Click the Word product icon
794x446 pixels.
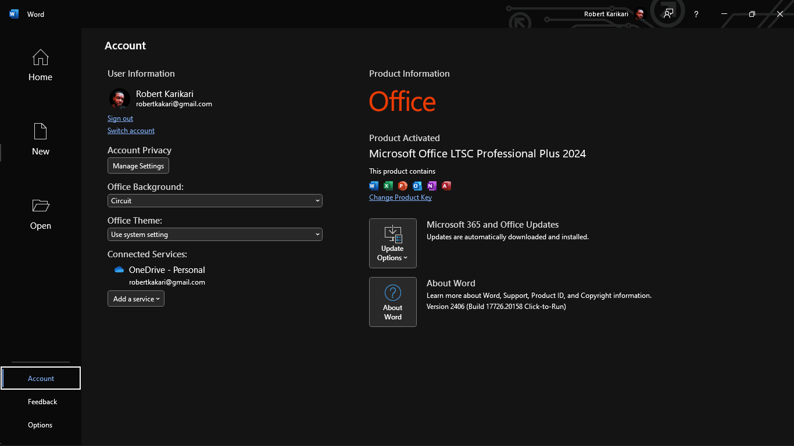click(x=374, y=186)
